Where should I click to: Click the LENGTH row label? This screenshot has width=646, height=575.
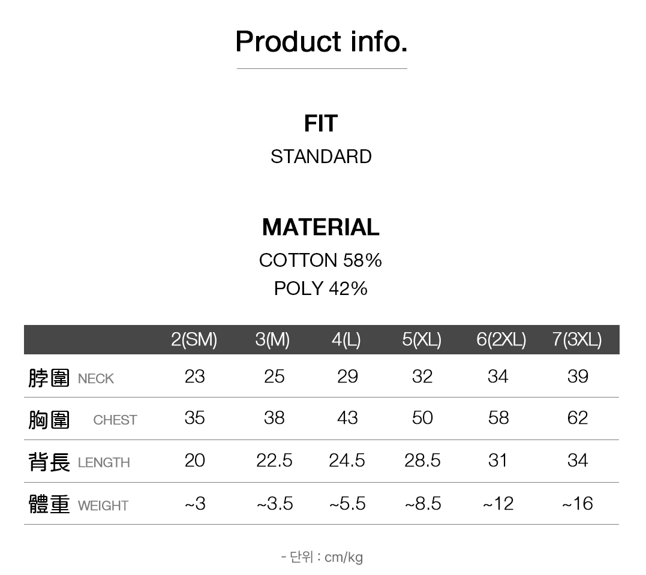click(x=104, y=463)
